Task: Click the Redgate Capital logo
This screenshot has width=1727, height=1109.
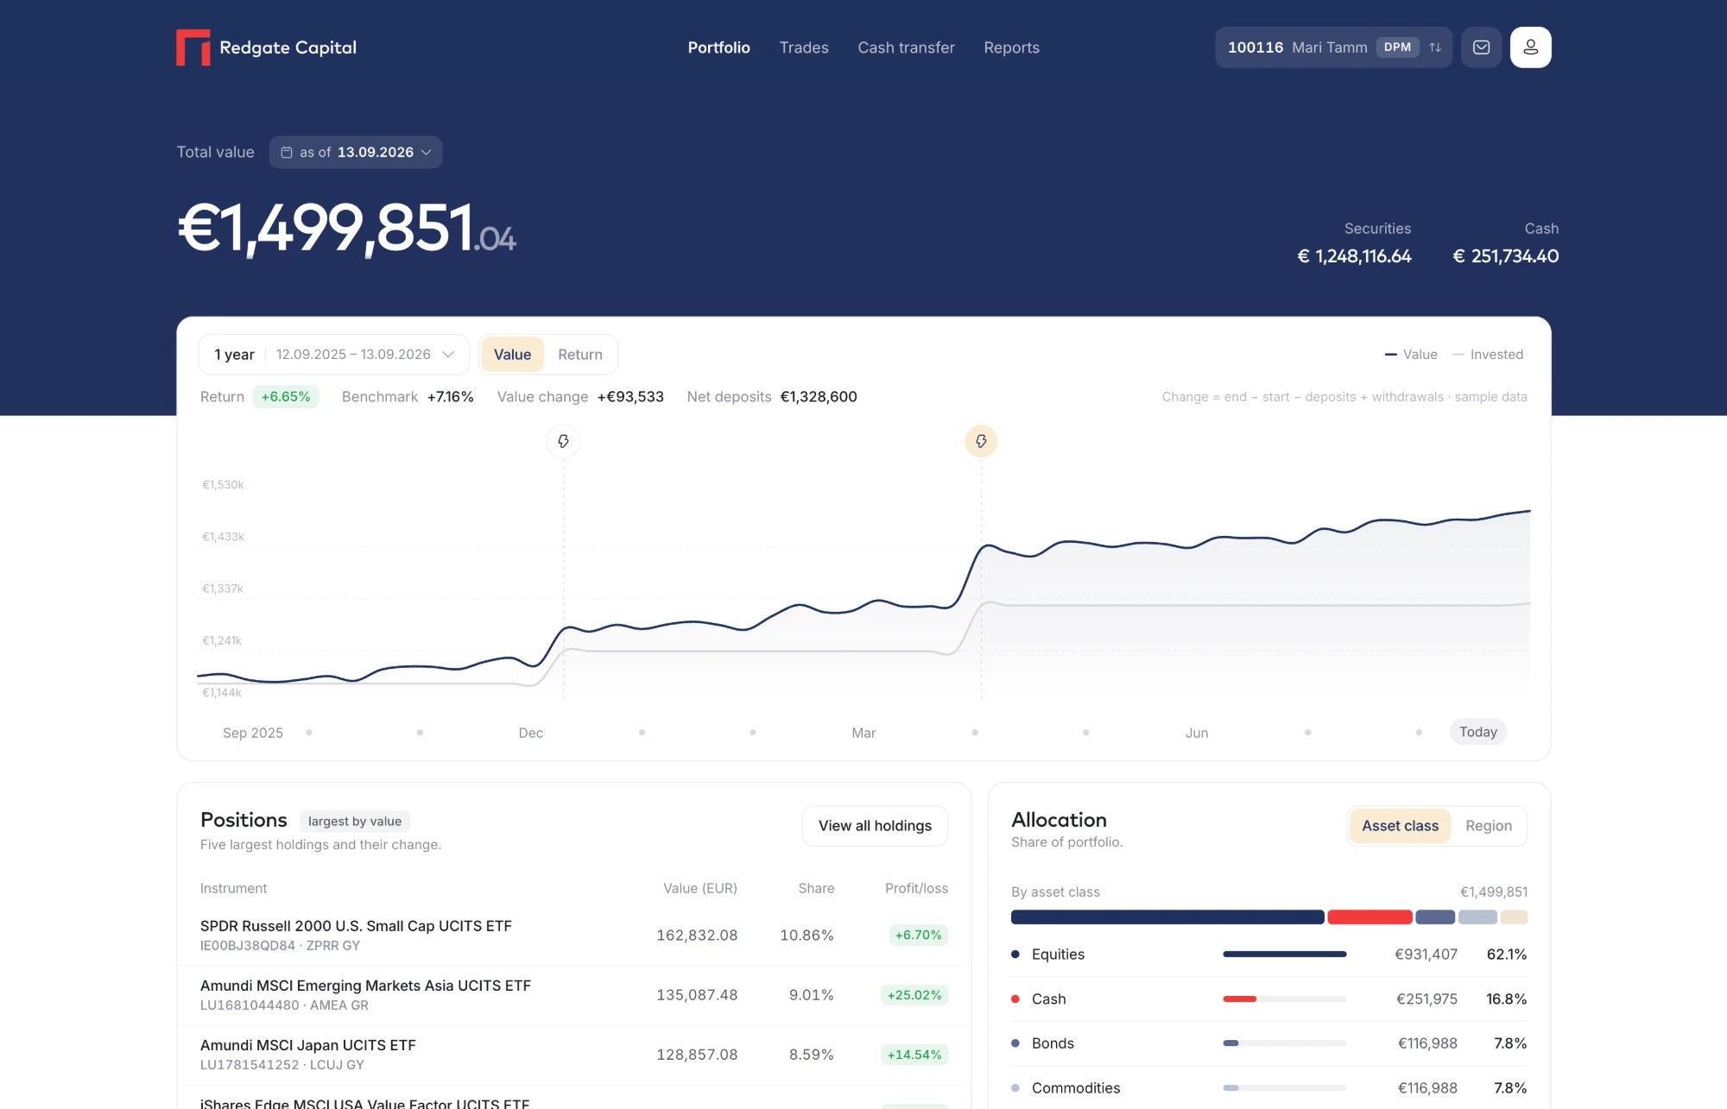Action: [266, 47]
